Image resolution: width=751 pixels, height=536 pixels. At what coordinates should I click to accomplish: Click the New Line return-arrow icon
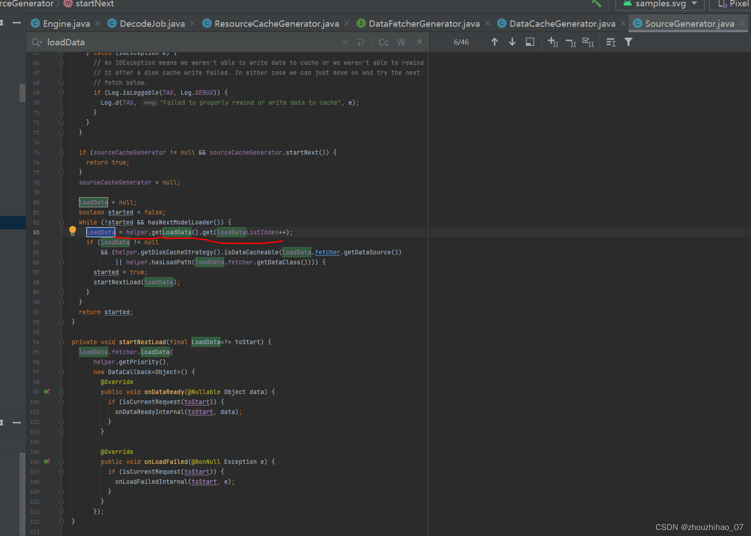tap(361, 42)
